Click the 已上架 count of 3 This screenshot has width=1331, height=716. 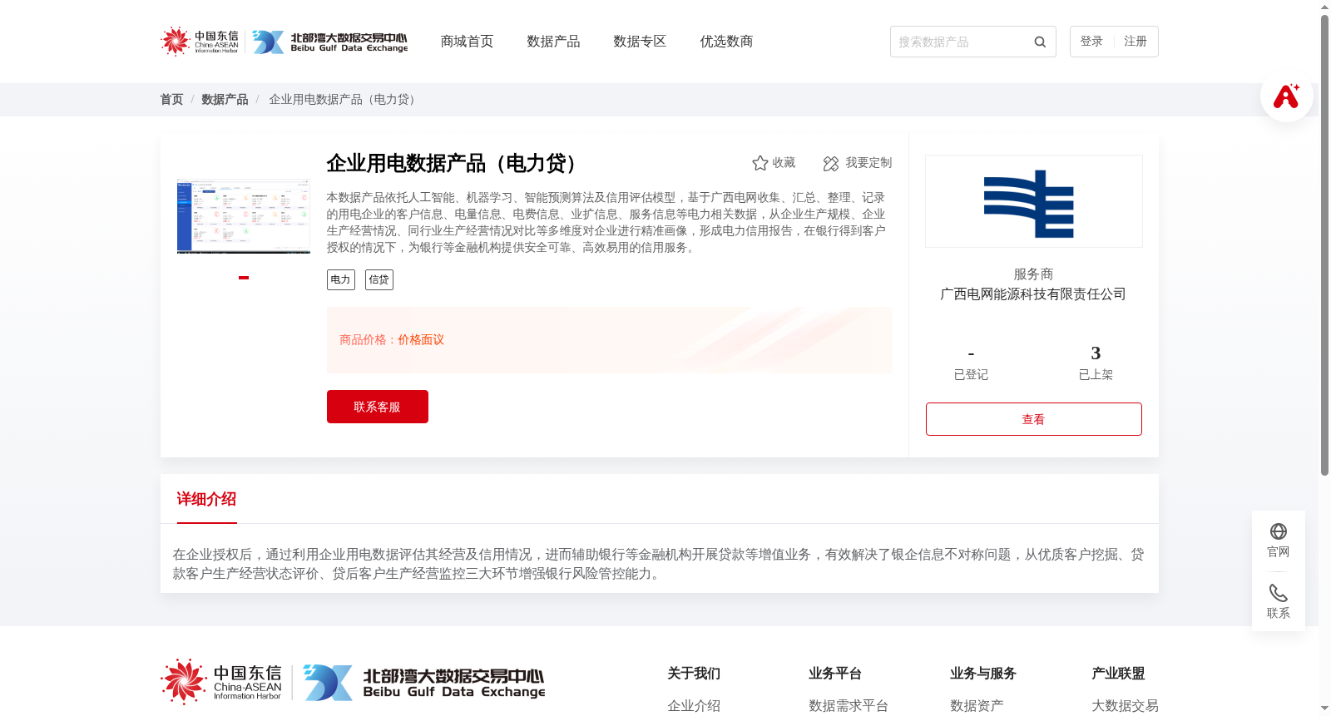(1096, 353)
